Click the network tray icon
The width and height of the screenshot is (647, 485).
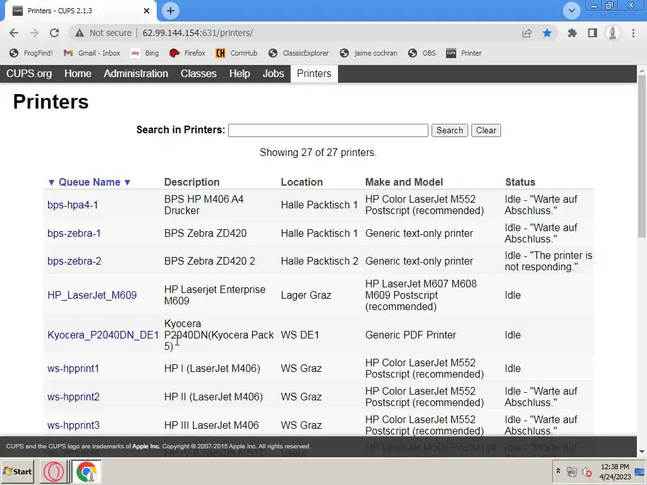coord(571,471)
